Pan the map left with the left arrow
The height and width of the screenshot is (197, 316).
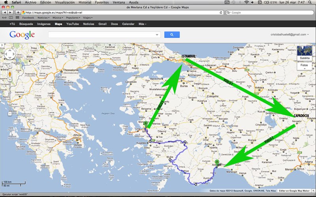point(6,54)
